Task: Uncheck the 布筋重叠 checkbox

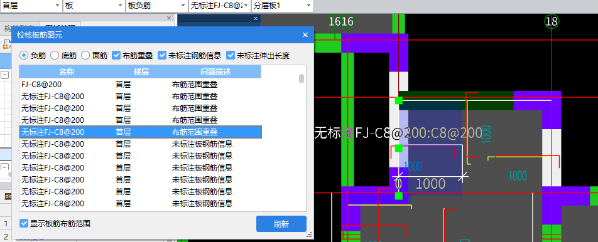Action: pyautogui.click(x=116, y=56)
